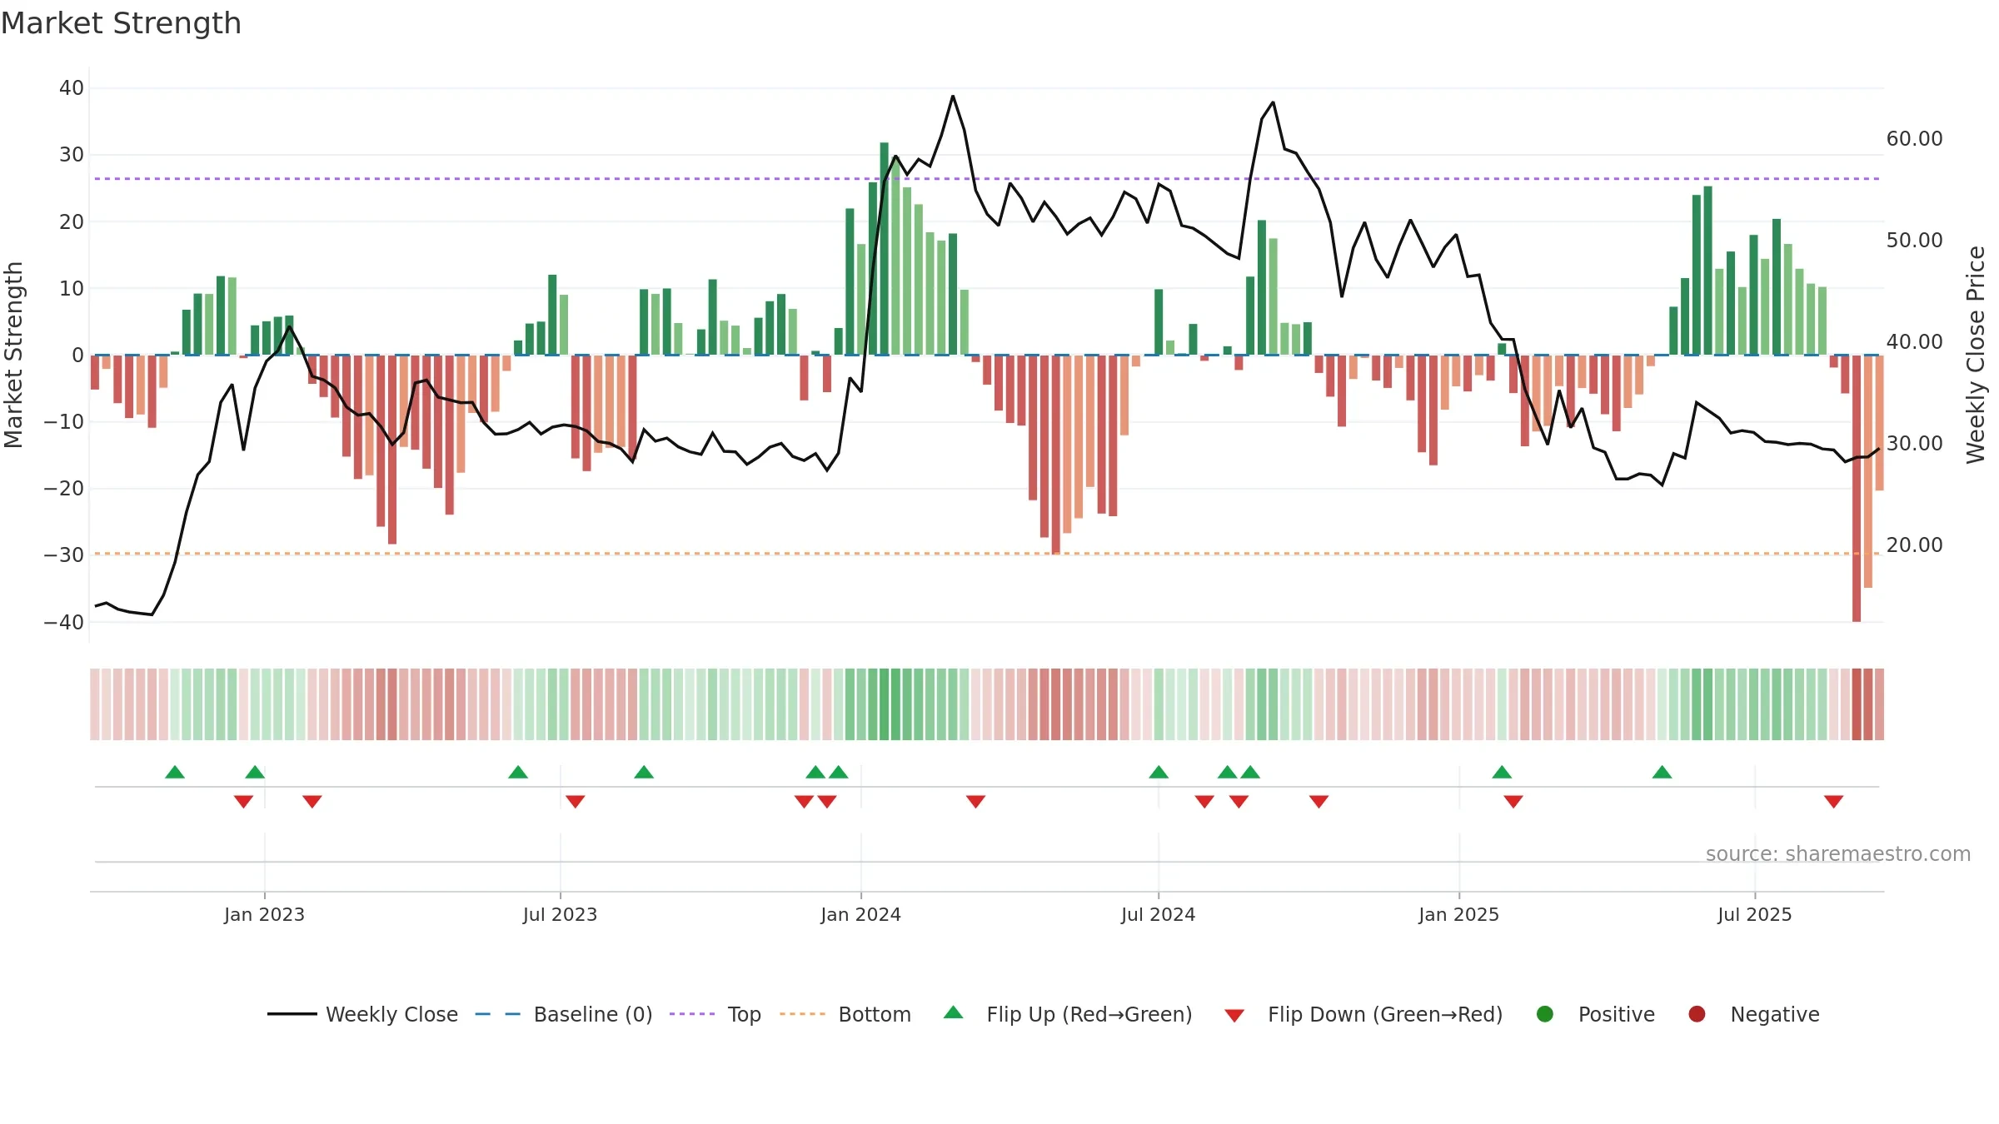This screenshot has height=1124, width=1999.
Task: Click Flip Up (Red→Green) legend label
Action: click(1089, 1014)
